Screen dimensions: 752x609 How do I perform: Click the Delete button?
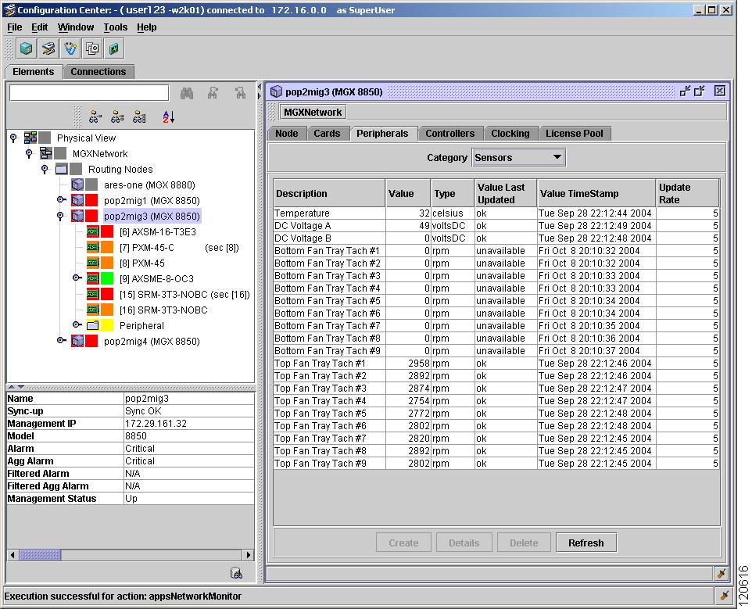pyautogui.click(x=524, y=543)
